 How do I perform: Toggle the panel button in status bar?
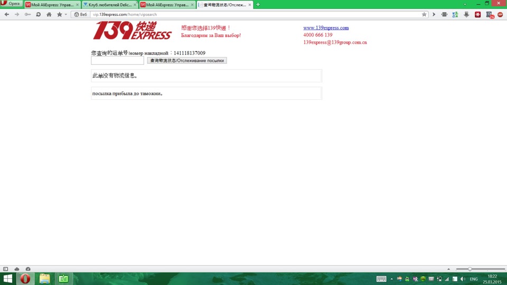5,269
